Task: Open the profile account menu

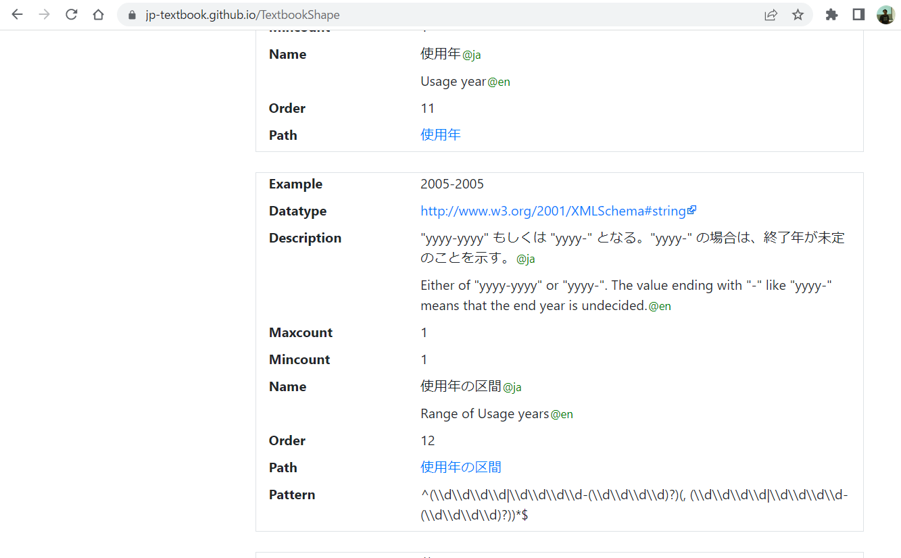Action: (x=886, y=14)
